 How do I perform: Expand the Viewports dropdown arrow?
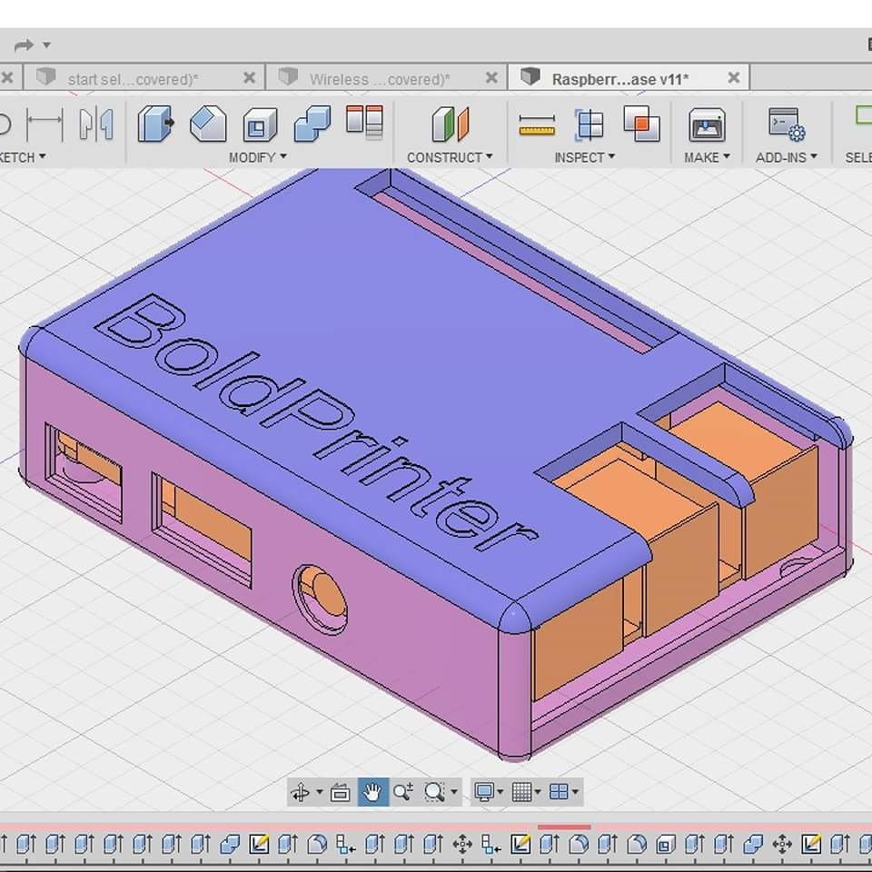click(575, 792)
